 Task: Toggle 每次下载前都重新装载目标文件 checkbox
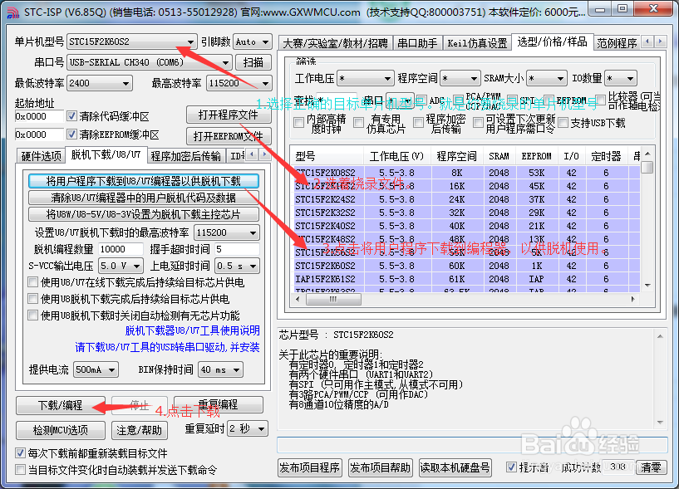tap(20, 453)
